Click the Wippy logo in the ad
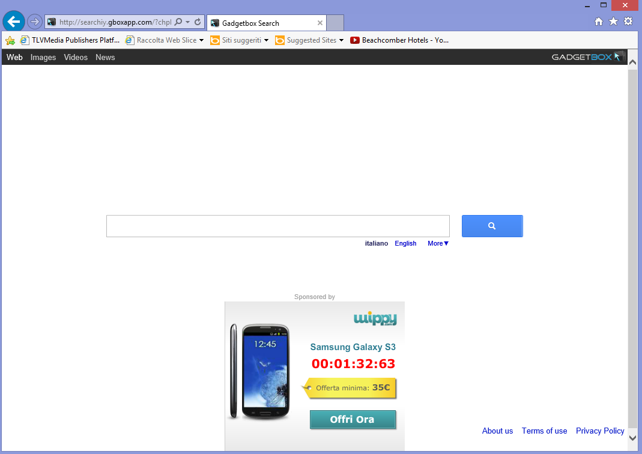Image resolution: width=642 pixels, height=454 pixels. 375,318
